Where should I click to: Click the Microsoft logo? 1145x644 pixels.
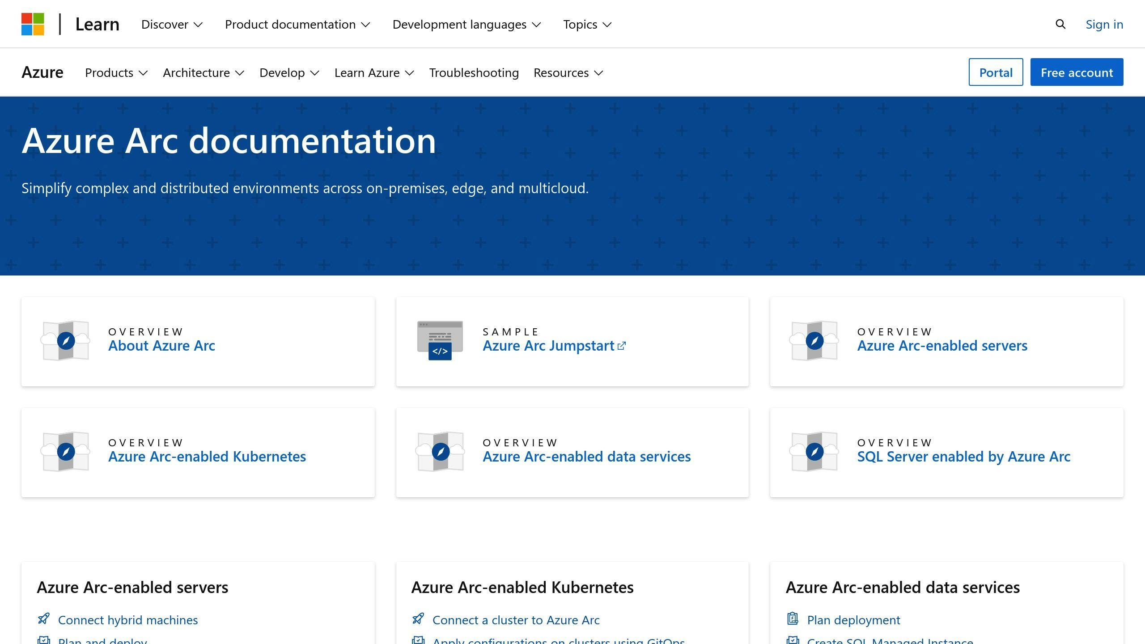tap(33, 24)
